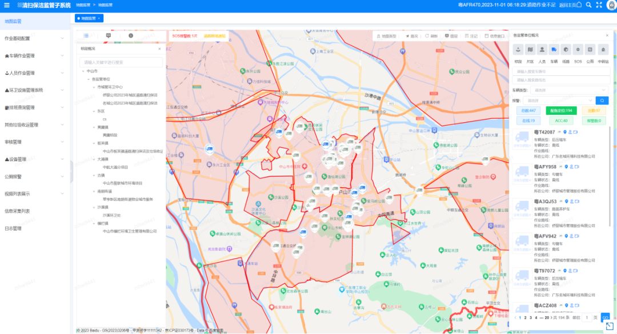
Task: Click the green 配备定位:194 button
Action: click(x=560, y=111)
